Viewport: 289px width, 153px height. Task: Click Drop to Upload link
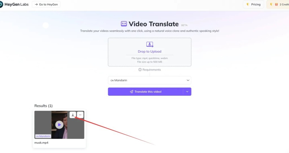click(x=150, y=52)
